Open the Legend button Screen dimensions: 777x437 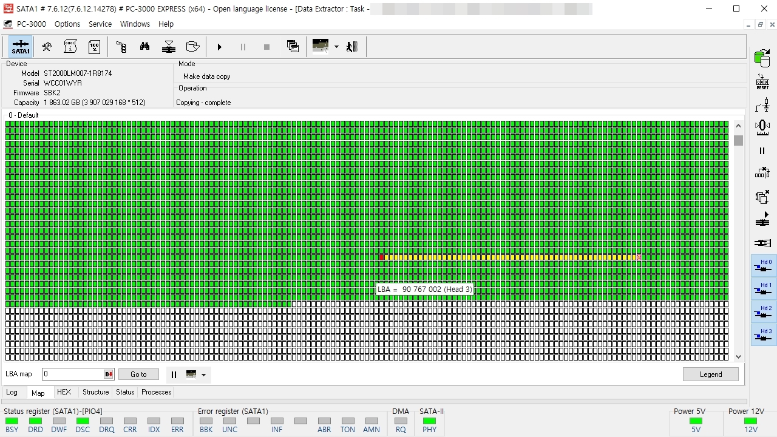tap(711, 374)
